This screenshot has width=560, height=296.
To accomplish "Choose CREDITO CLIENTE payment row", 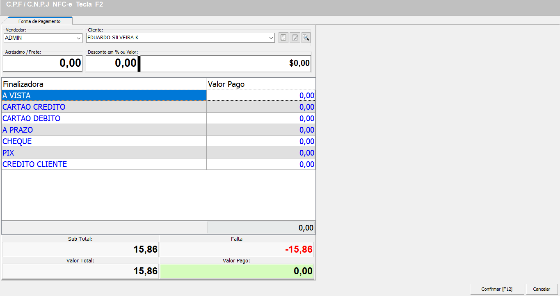I will coord(104,164).
